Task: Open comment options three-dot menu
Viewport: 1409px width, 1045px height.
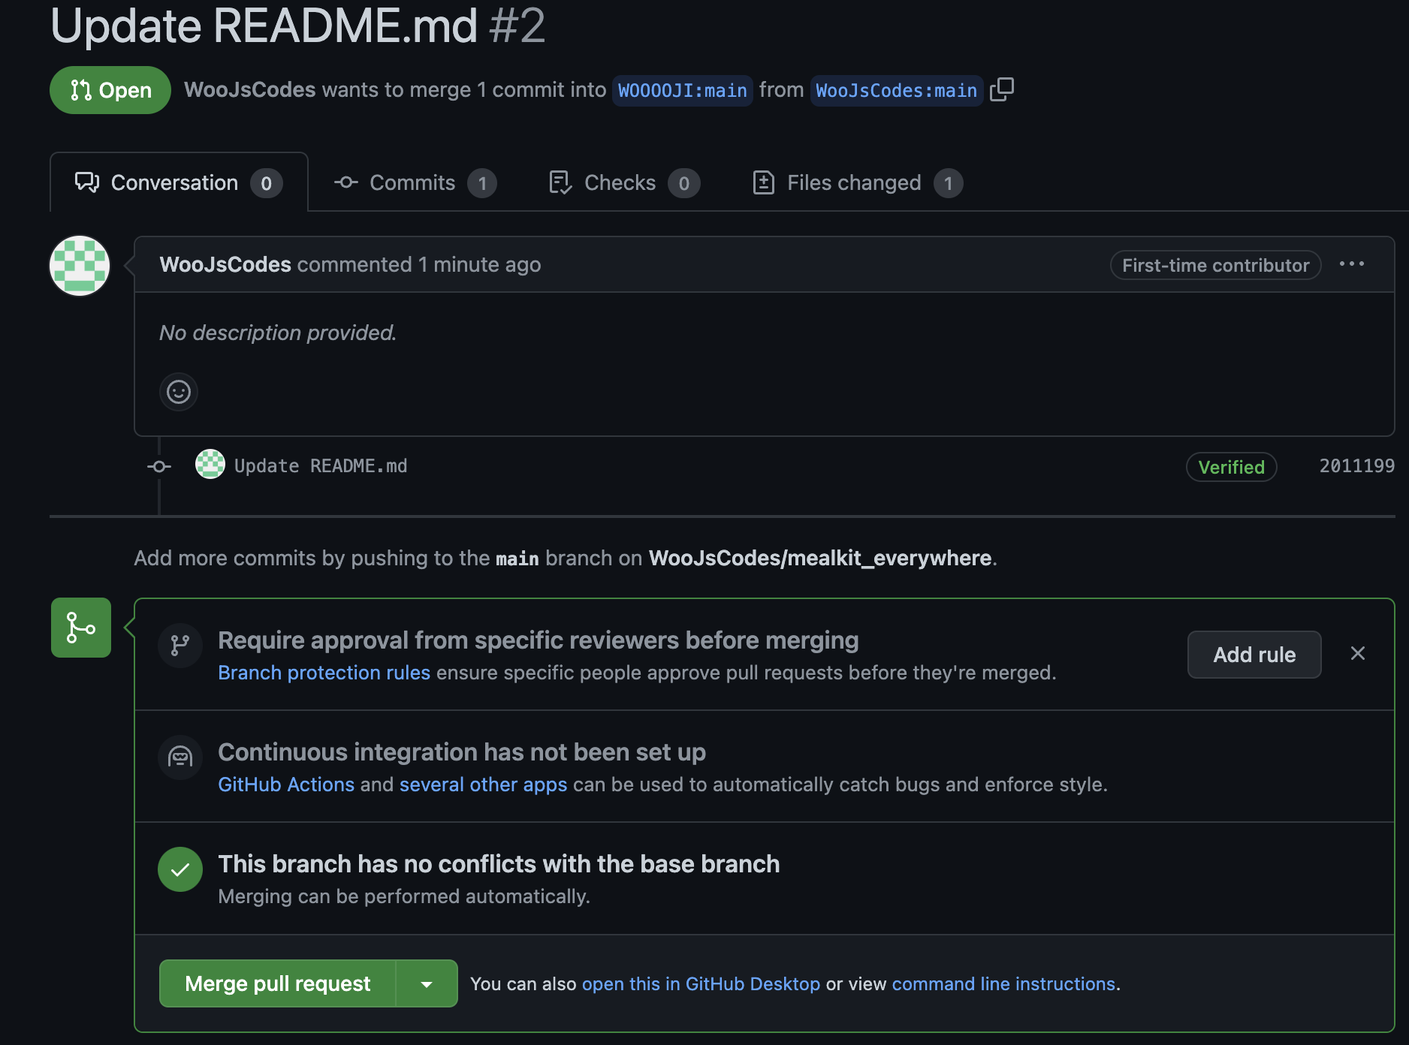Action: point(1352,264)
